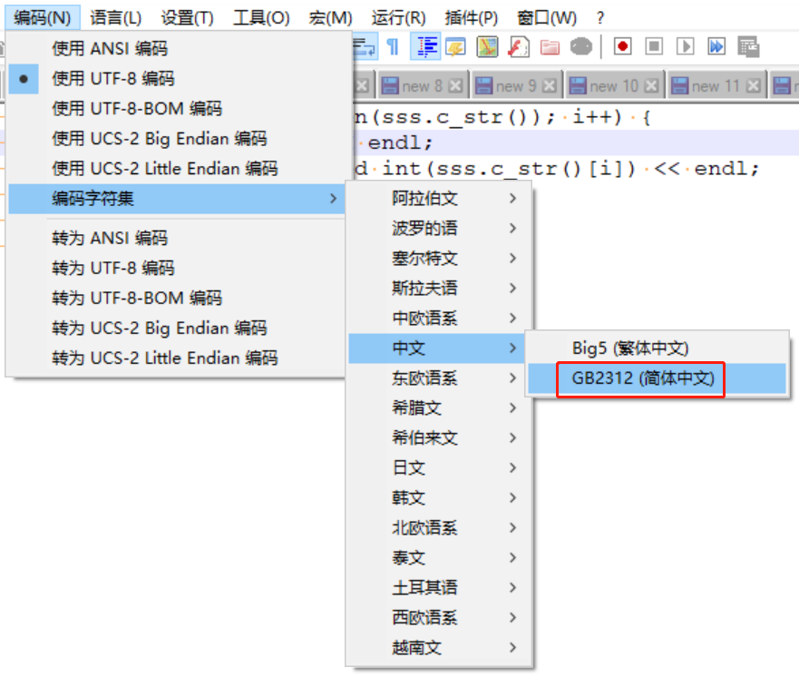Viewport: 799px width, 677px height.
Task: Expand the 斯拉夫语 submenu
Action: [438, 288]
